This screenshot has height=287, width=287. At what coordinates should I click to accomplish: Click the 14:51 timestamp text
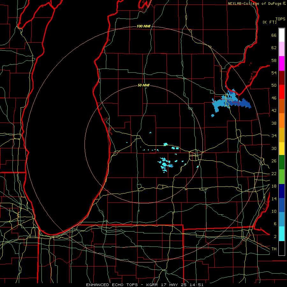click(x=196, y=285)
